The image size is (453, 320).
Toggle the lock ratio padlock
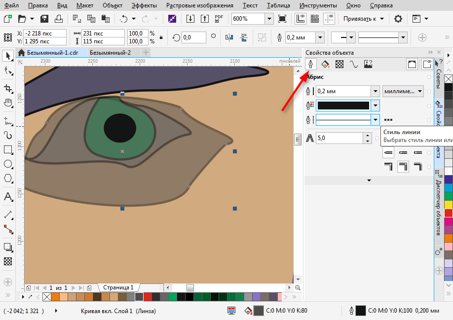coord(160,37)
